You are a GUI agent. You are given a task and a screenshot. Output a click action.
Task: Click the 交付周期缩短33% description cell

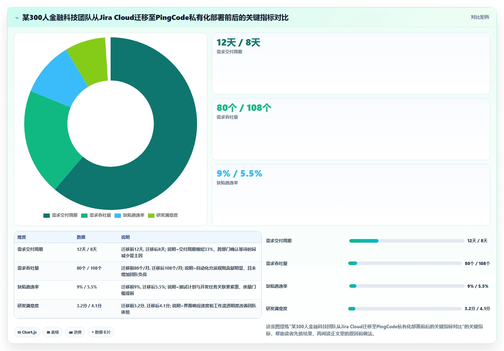pyautogui.click(x=189, y=253)
